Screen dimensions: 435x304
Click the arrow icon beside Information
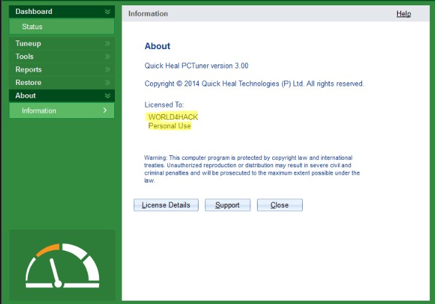(x=104, y=110)
